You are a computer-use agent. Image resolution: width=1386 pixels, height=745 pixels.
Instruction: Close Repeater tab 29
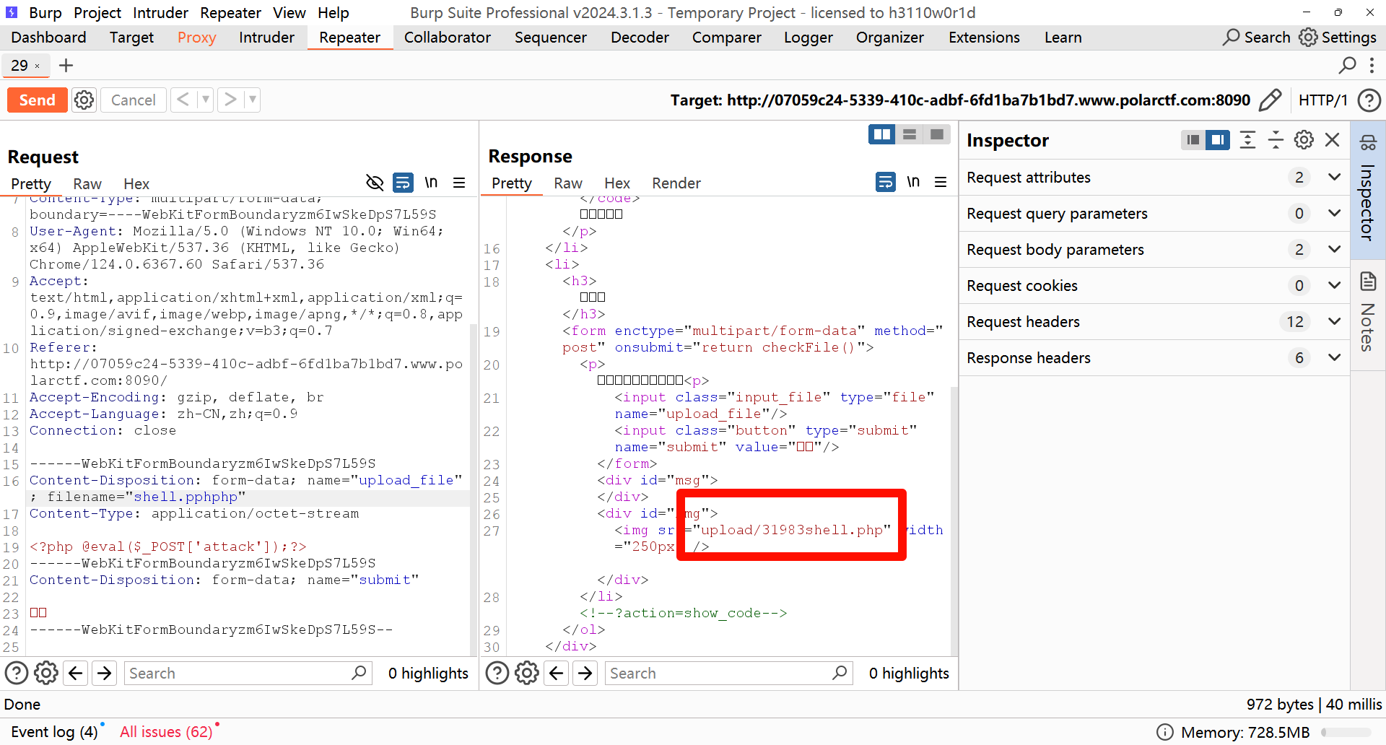[x=38, y=66]
